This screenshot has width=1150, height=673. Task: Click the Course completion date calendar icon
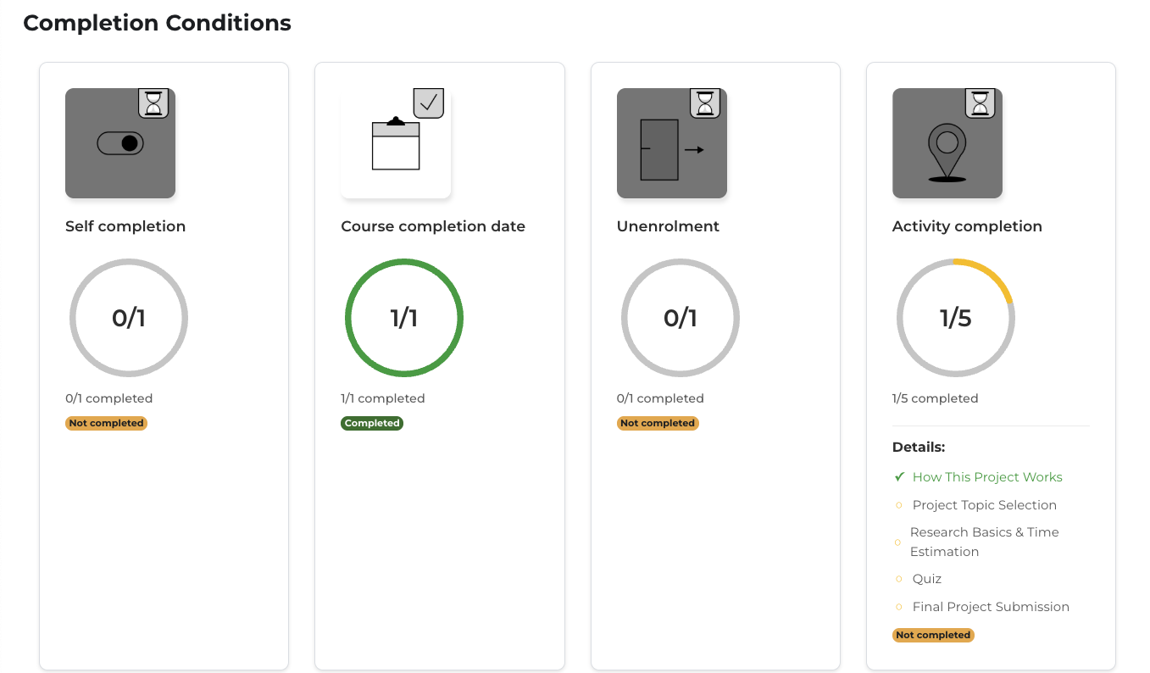tap(396, 146)
